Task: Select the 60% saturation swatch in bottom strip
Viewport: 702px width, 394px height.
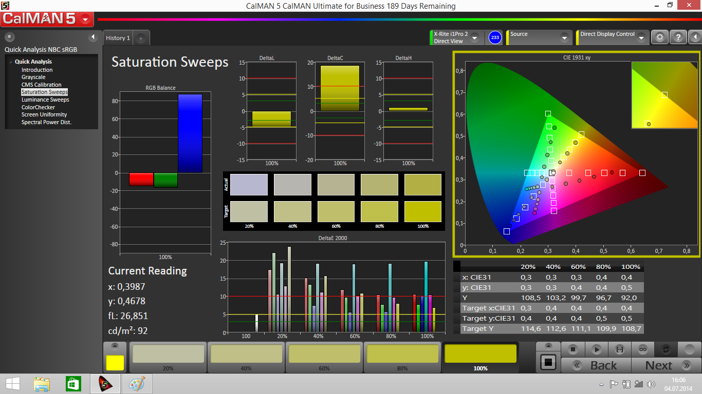Action: [x=324, y=357]
